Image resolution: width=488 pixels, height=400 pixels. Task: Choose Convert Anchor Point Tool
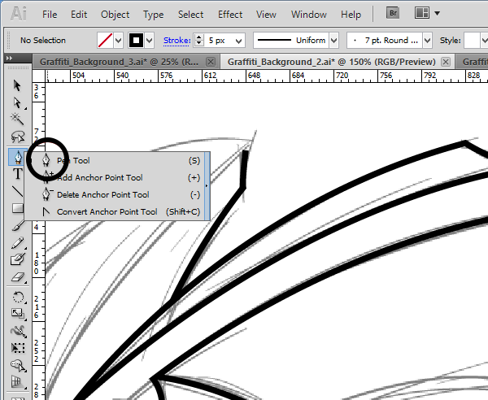point(107,212)
